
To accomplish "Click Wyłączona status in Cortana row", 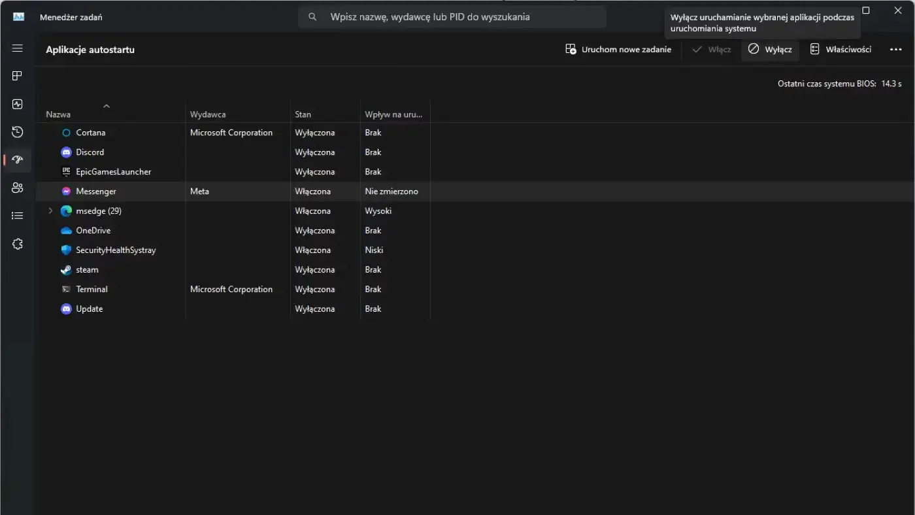I will pos(315,133).
